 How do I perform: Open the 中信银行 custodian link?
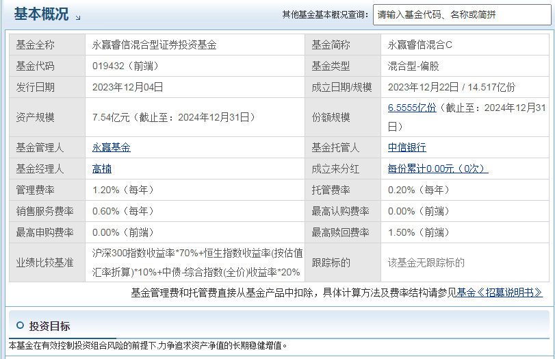(x=406, y=147)
